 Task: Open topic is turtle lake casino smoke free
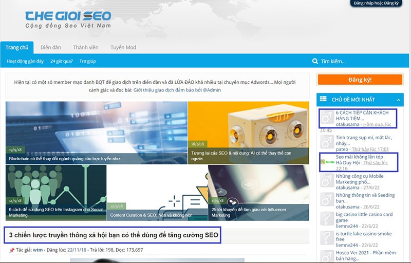pos(364,236)
